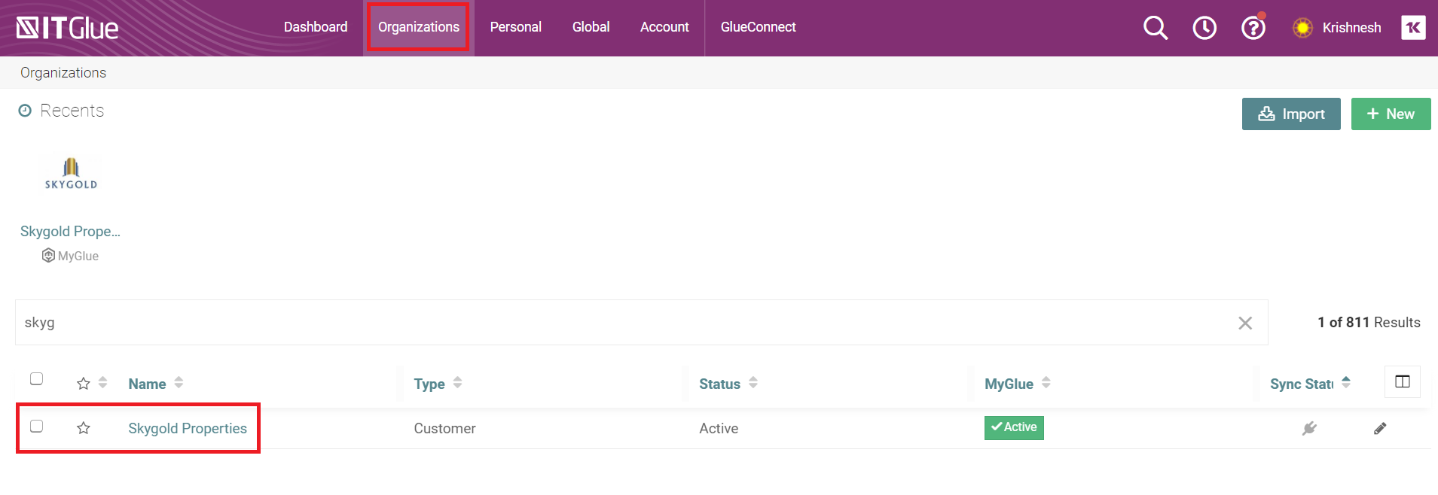The height and width of the screenshot is (495, 1438).
Task: Sort the table by MyGlue column
Action: click(x=1009, y=384)
